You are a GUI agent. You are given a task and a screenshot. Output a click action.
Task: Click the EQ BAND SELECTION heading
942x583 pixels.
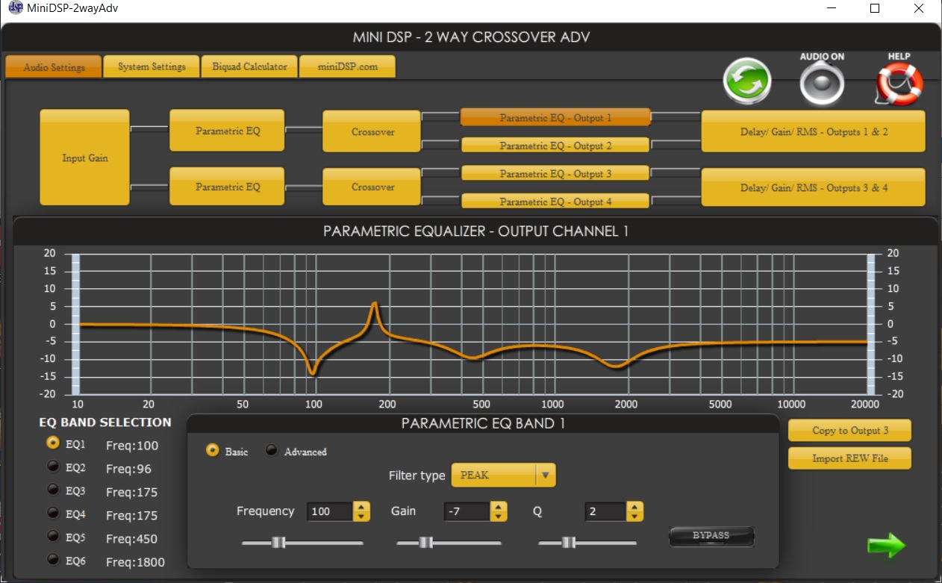105,422
